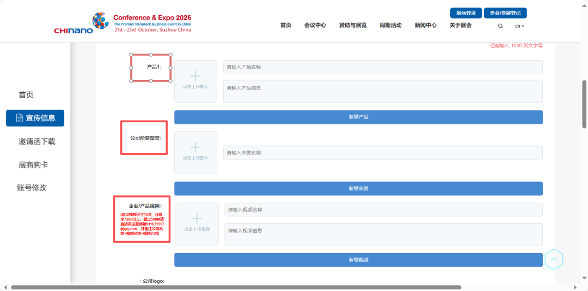588x291 pixels.
Task: Click the search magnifier icon
Action: coord(500,26)
